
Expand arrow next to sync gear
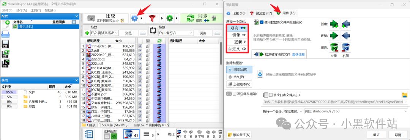(177, 18)
